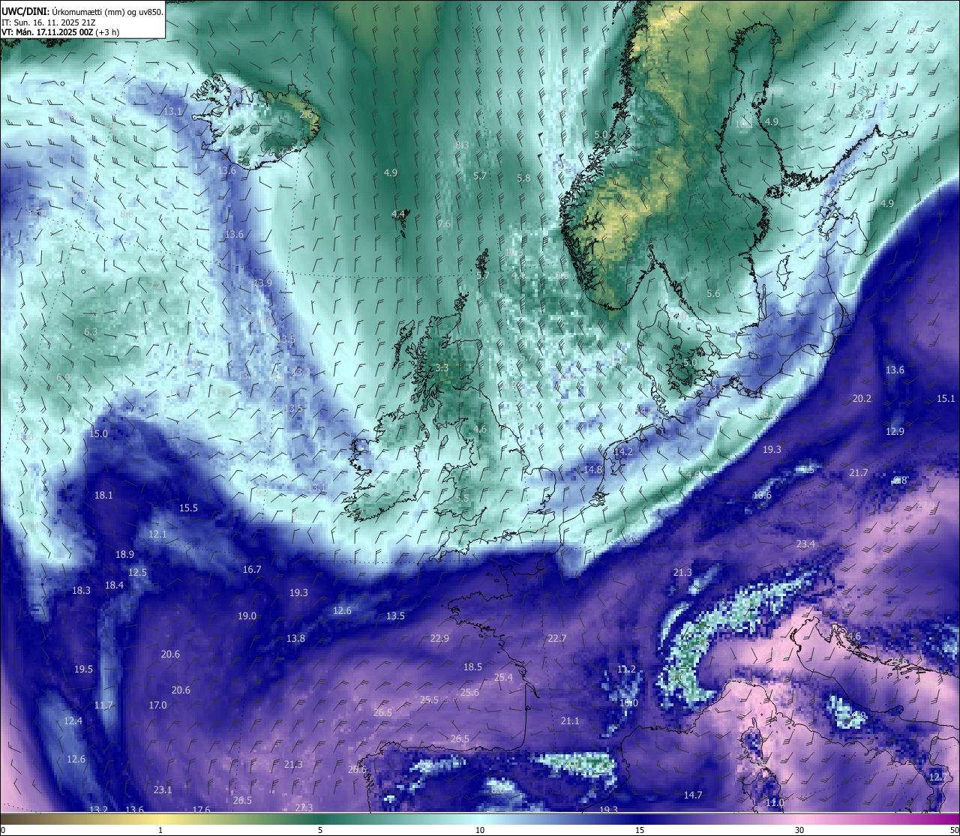Click the 20.2 value over Poland
The height and width of the screenshot is (836, 960).
(x=862, y=398)
